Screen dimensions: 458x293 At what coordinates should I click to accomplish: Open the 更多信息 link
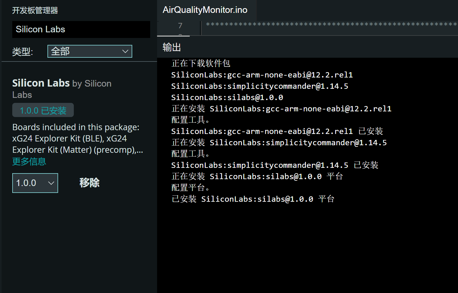point(29,162)
